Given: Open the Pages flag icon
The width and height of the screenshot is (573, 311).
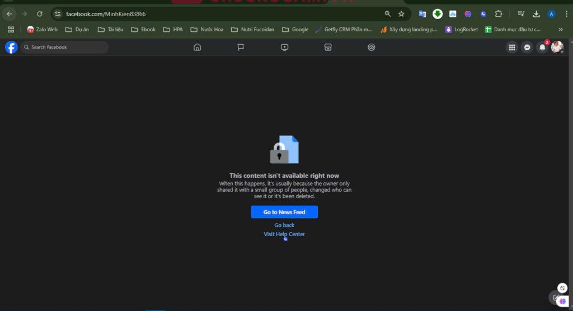Looking at the screenshot, I should (241, 48).
